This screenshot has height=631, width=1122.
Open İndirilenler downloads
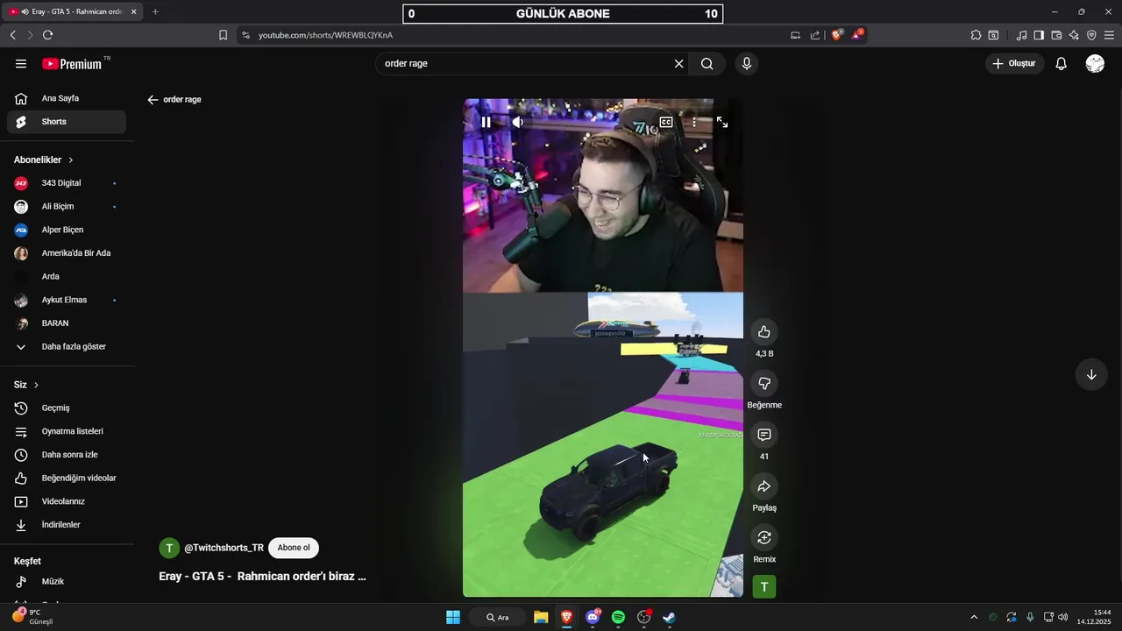[67, 525]
